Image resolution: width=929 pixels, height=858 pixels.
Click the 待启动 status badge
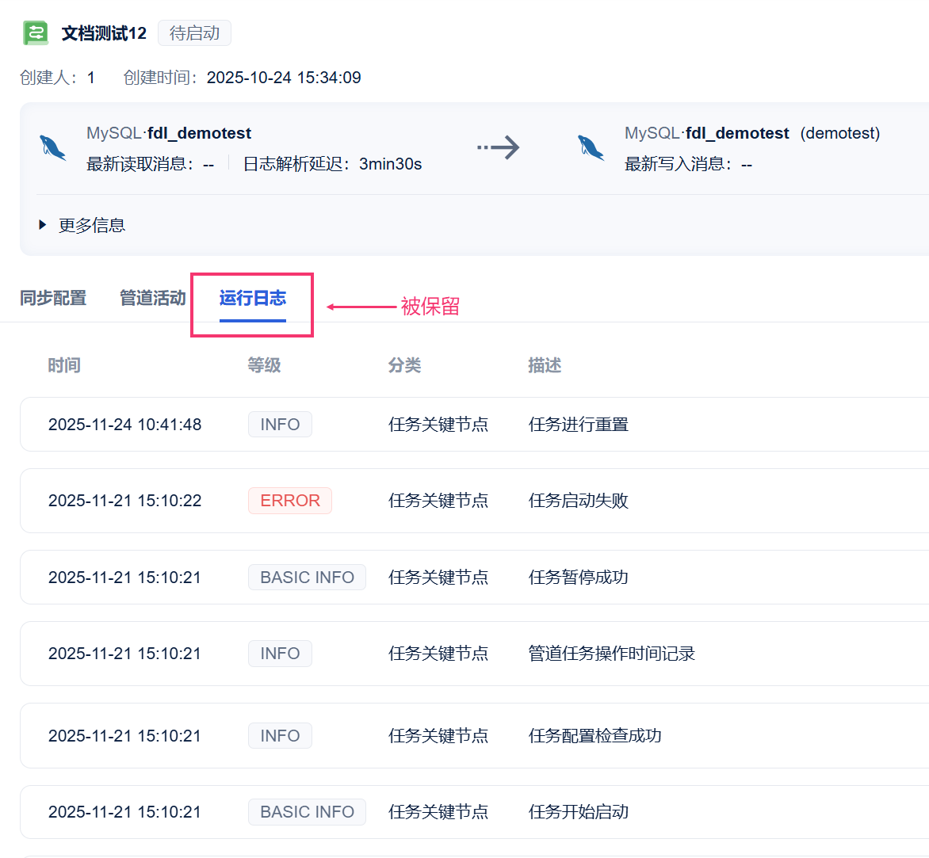point(194,33)
